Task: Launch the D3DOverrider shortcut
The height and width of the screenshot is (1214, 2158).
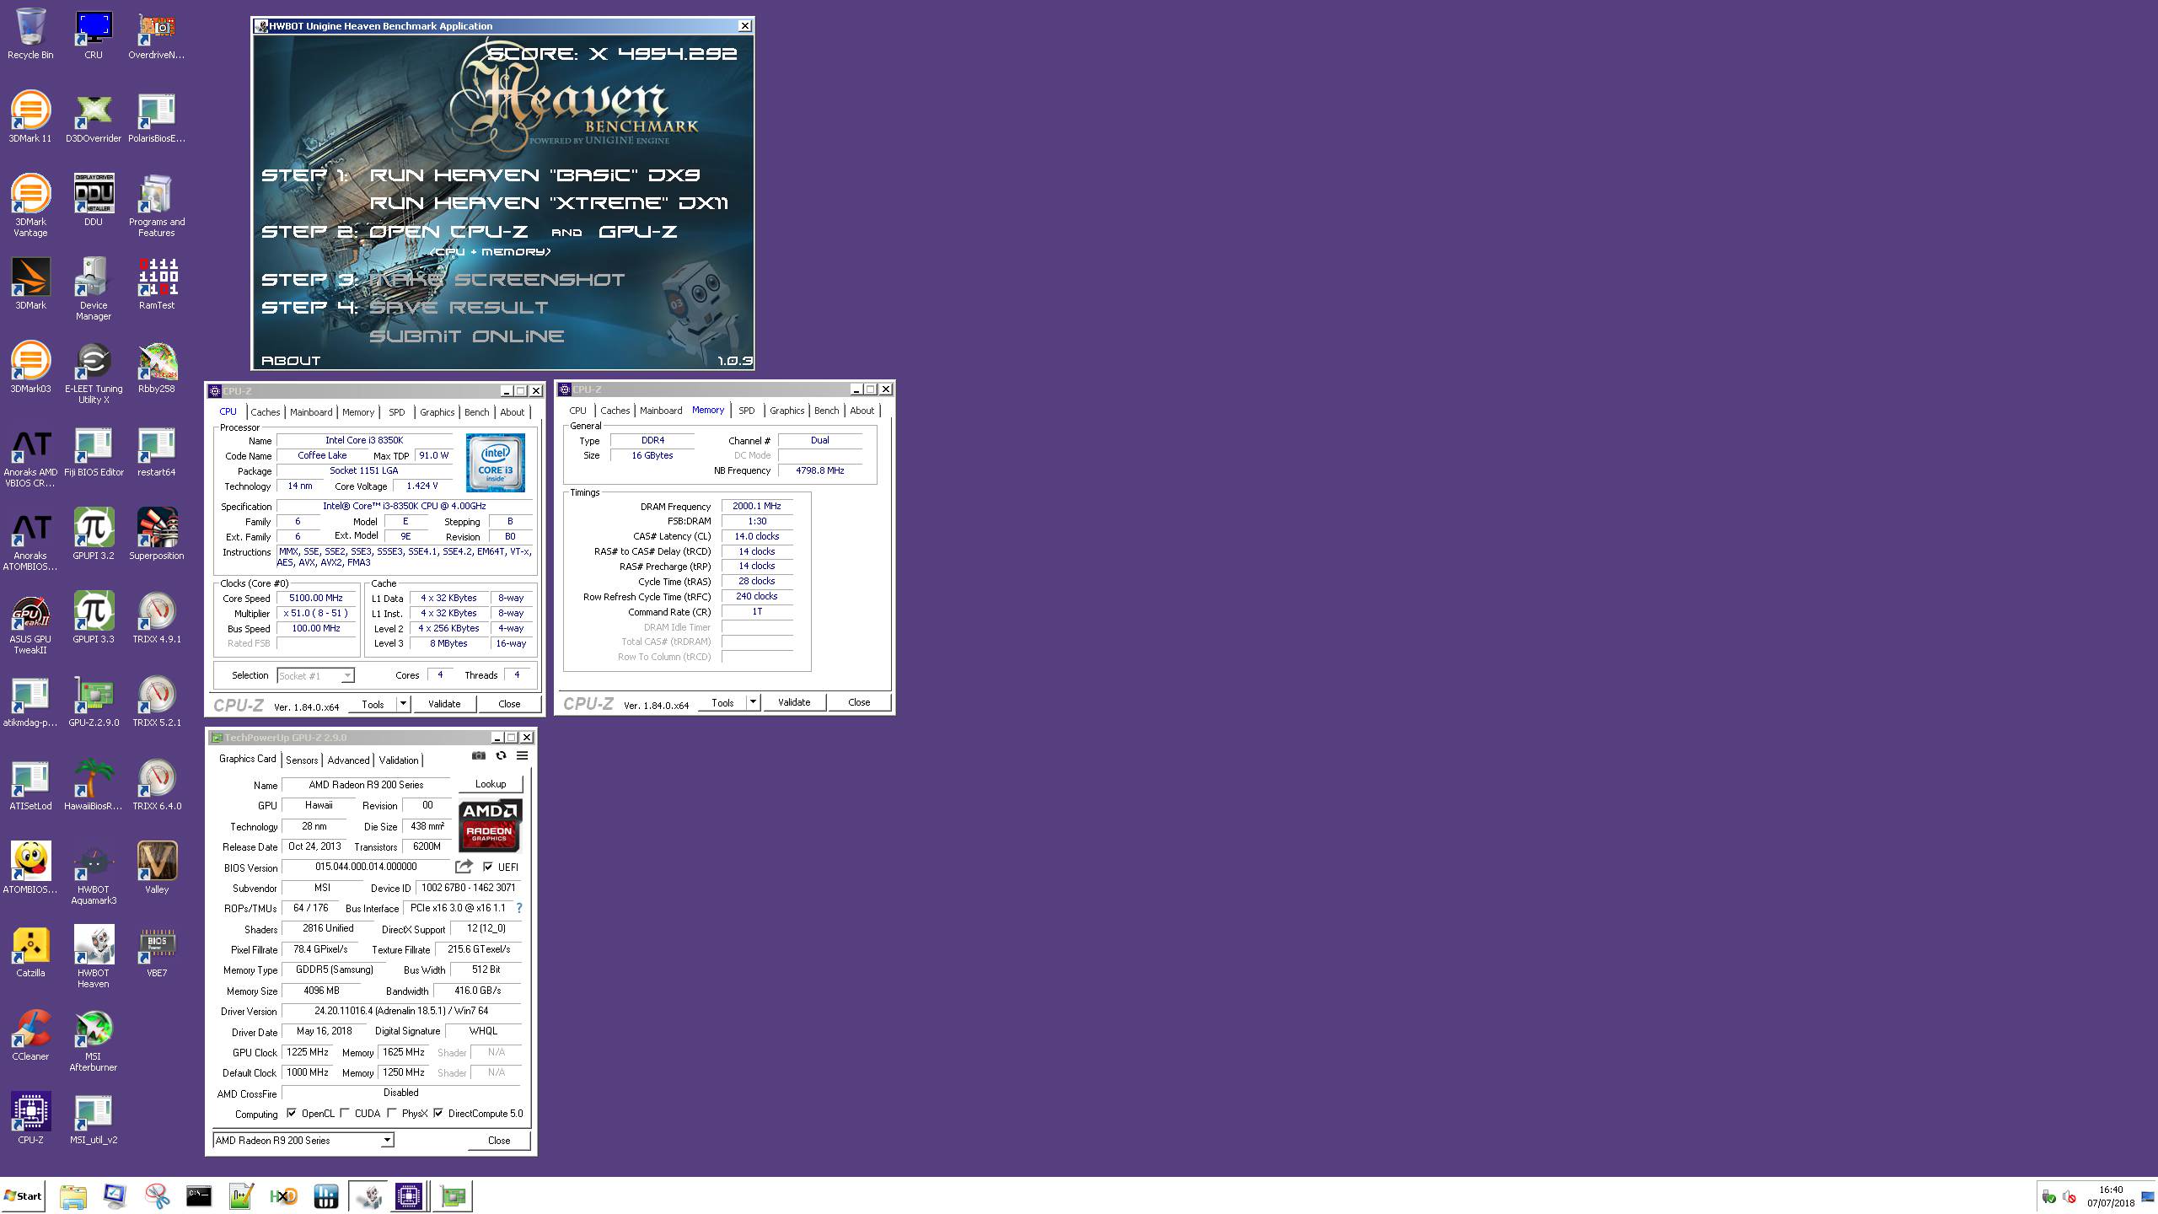Action: (x=94, y=117)
